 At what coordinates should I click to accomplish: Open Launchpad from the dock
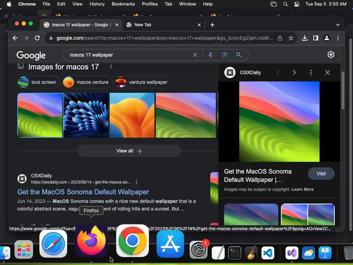click(24, 249)
